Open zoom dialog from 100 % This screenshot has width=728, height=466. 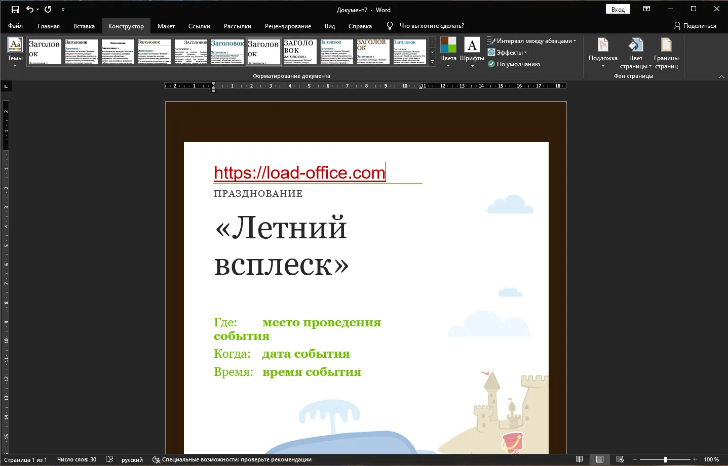tap(711, 460)
